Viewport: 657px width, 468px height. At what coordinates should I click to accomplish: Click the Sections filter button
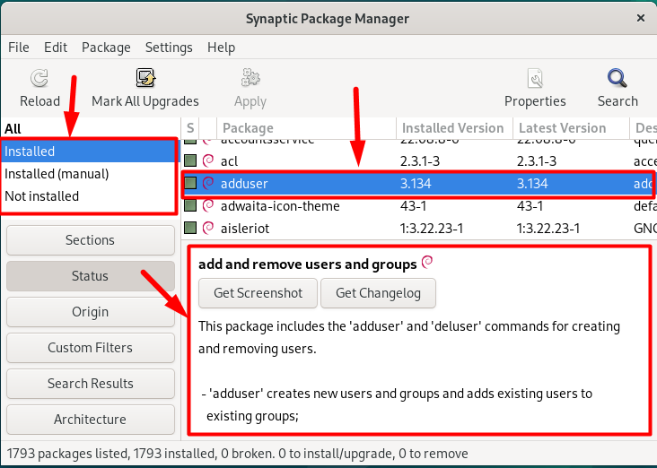[91, 240]
